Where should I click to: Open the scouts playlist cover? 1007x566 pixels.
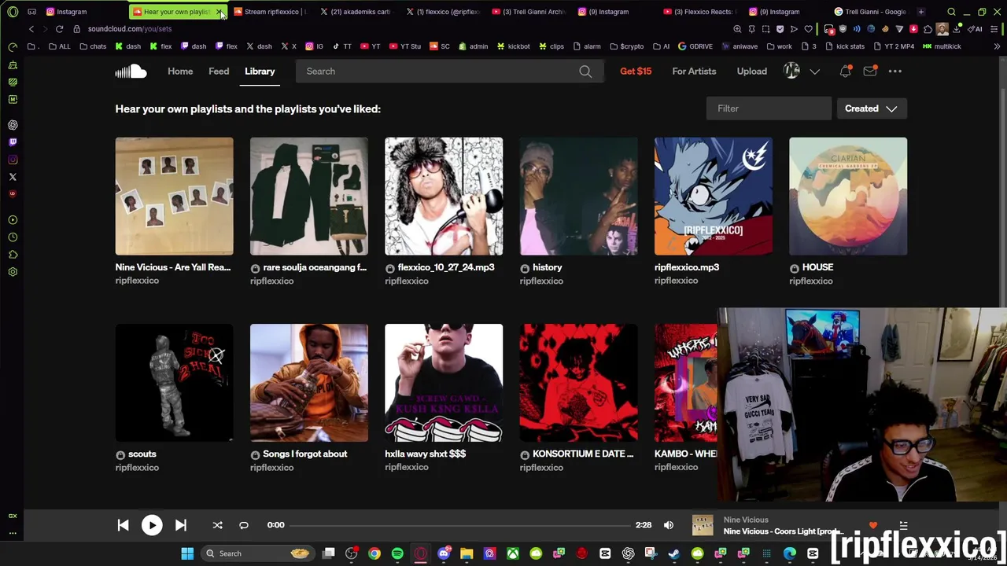(x=174, y=383)
